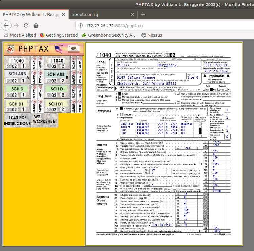Click adjusted gross income value 19082
The height and width of the screenshot is (251, 254).
pos(217,231)
